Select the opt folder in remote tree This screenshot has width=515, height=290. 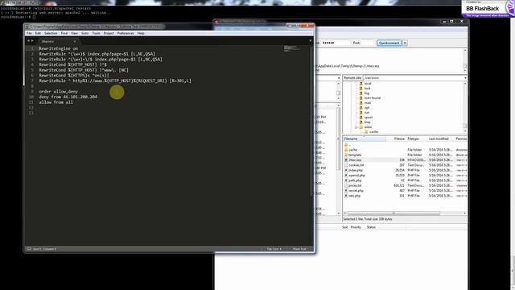coord(367,107)
